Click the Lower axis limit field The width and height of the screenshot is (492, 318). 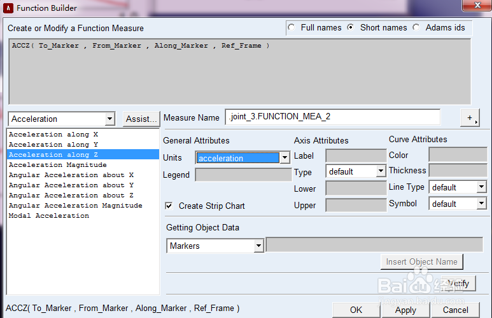point(356,189)
